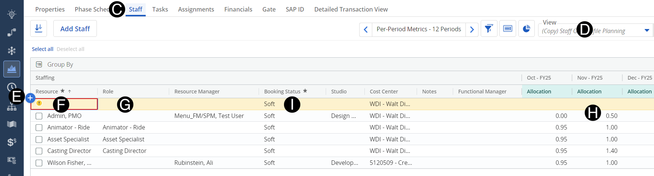
Task: Check the Admin, PMO row checkbox
Action: 39,116
